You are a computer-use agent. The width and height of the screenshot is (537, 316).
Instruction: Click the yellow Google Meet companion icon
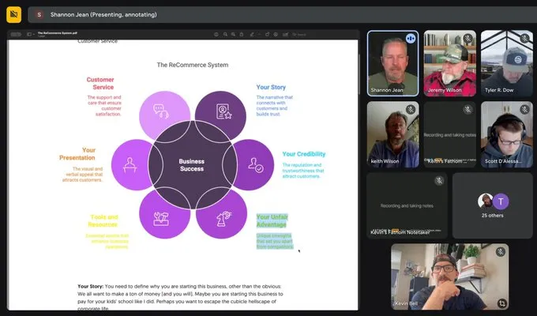click(x=13, y=14)
